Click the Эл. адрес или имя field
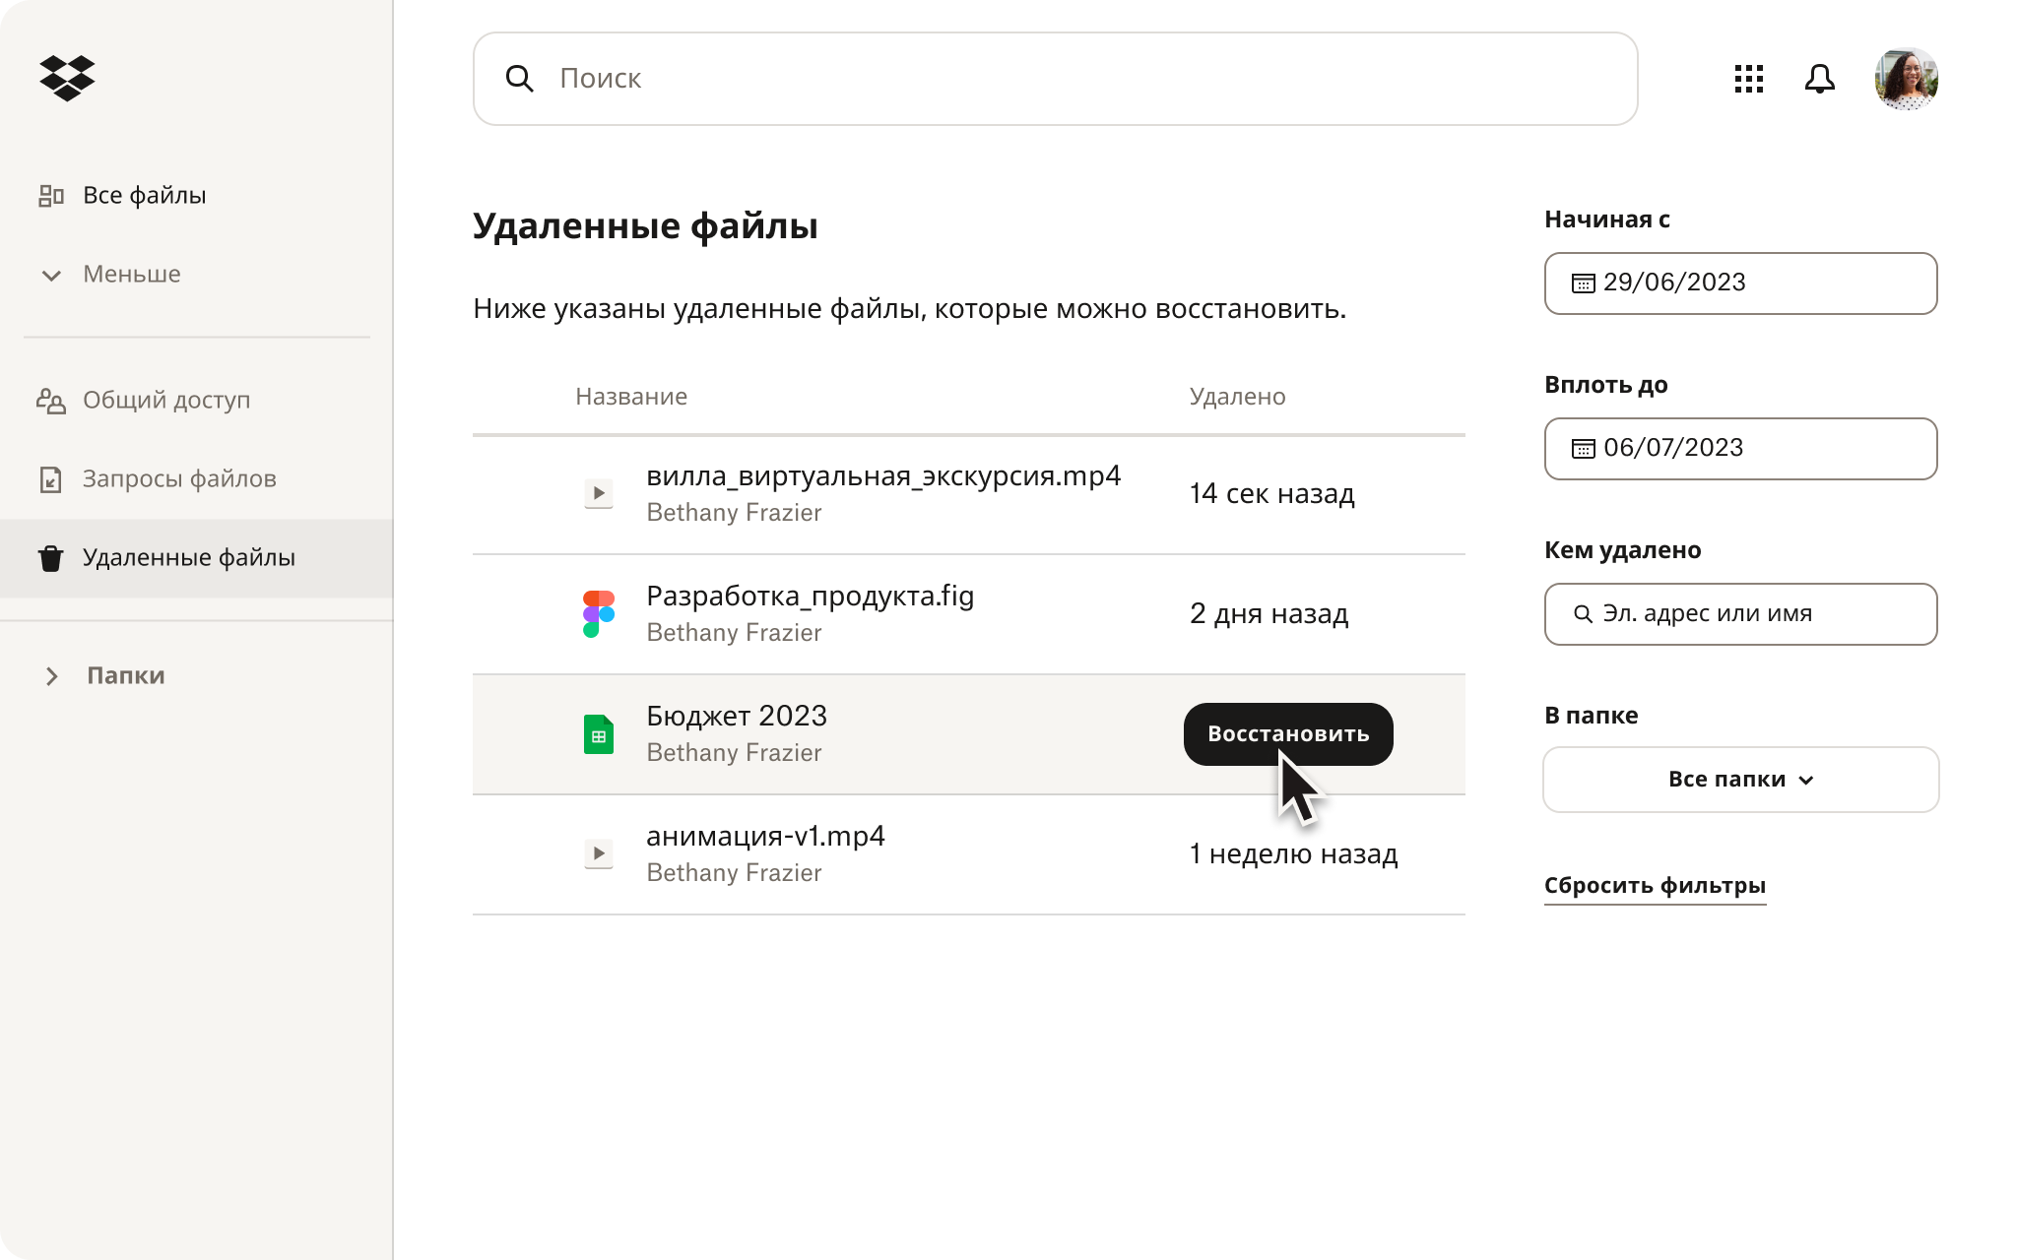The height and width of the screenshot is (1260, 2017). click(1740, 614)
